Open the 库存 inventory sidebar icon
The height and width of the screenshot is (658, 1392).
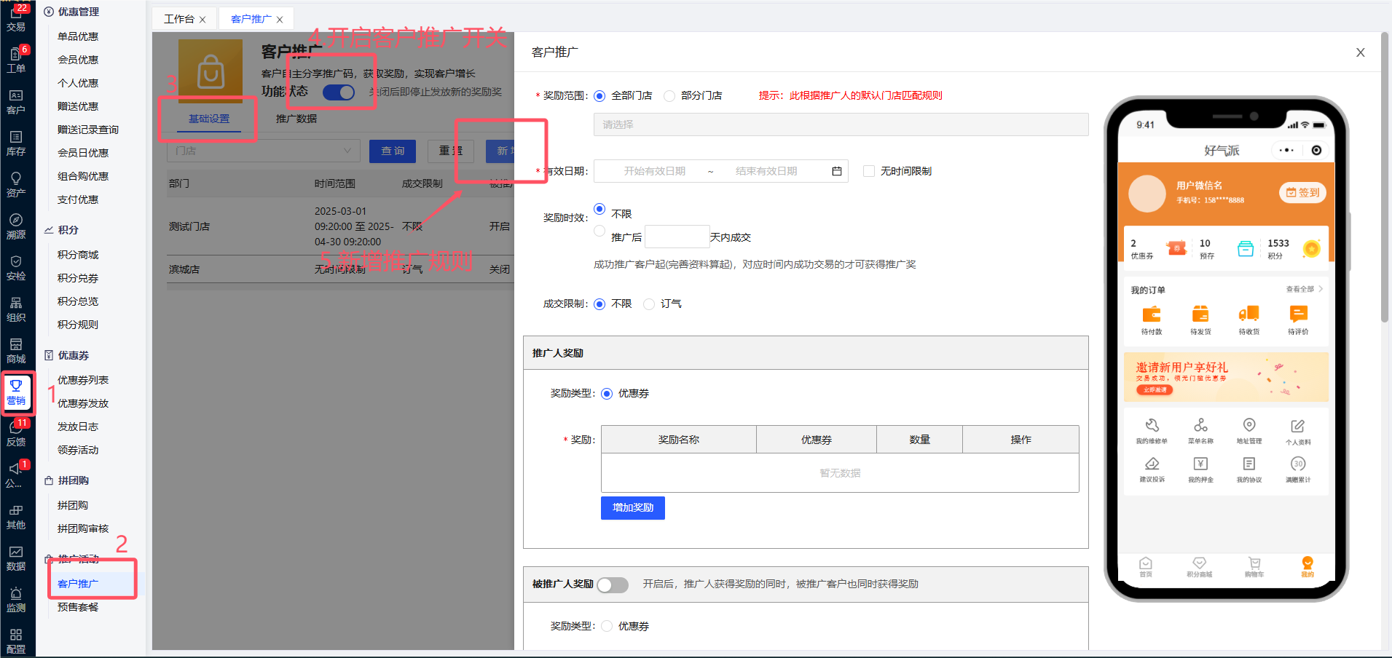pos(16,143)
